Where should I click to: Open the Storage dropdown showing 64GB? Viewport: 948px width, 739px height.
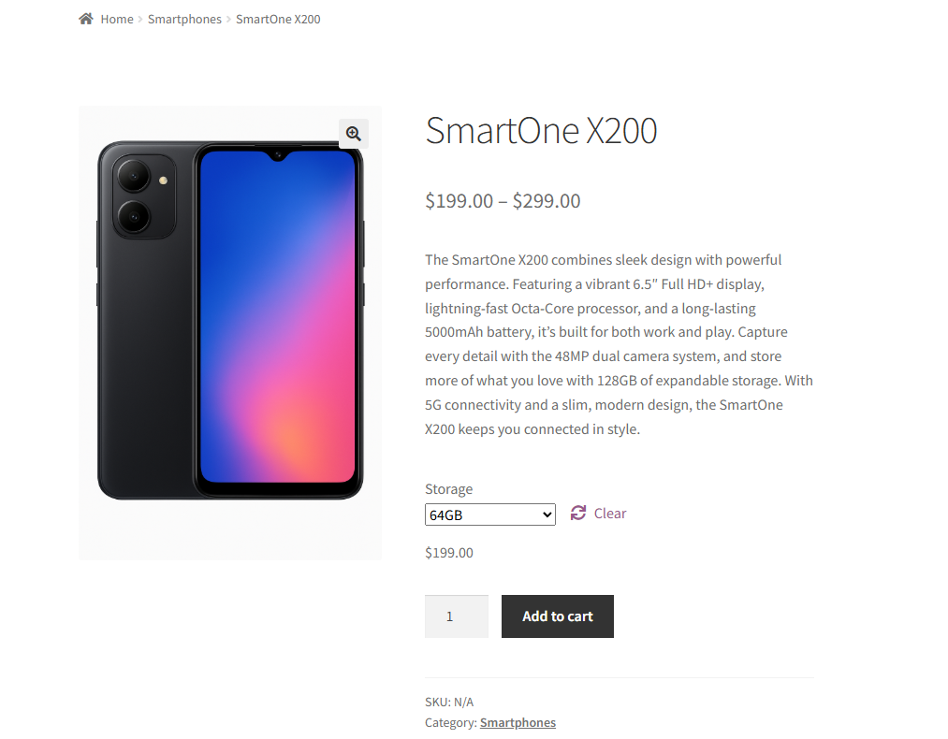[x=489, y=514]
